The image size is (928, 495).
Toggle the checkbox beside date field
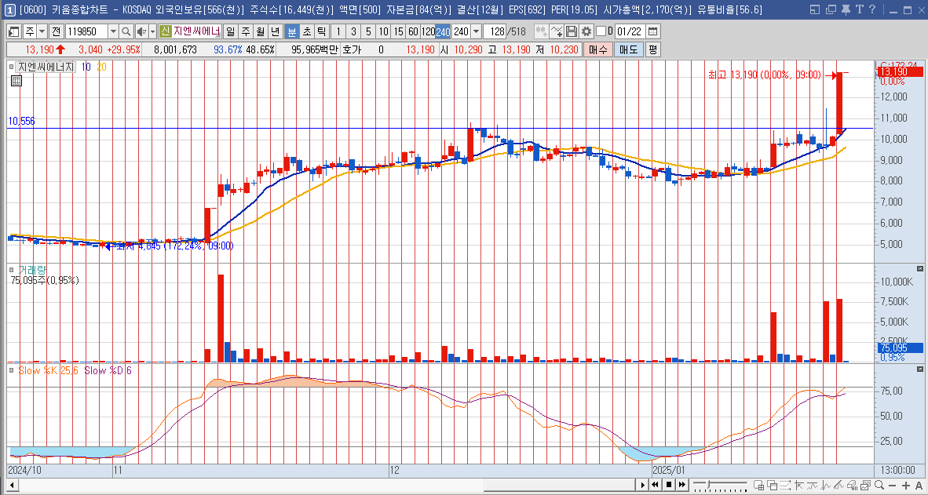pyautogui.click(x=601, y=31)
